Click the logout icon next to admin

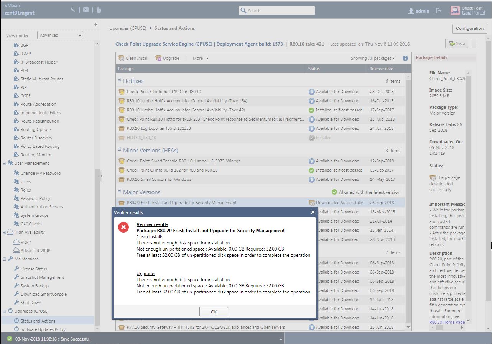pos(439,11)
